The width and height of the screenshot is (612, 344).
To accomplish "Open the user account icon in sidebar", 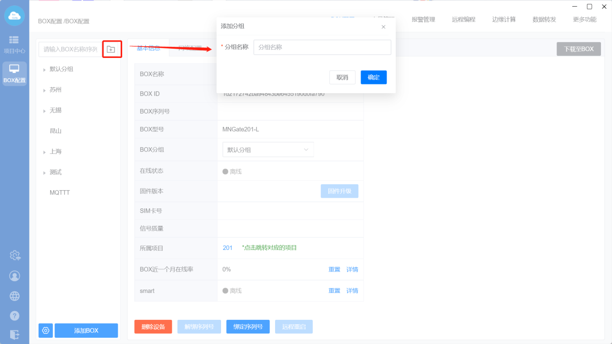I will [x=15, y=276].
